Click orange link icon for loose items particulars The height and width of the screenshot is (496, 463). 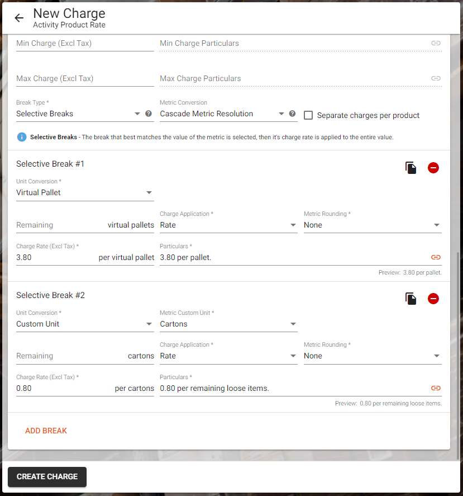[x=436, y=388]
